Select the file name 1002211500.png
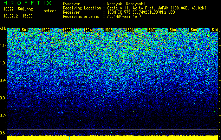This screenshot has width=221, height=140. tap(18, 9)
